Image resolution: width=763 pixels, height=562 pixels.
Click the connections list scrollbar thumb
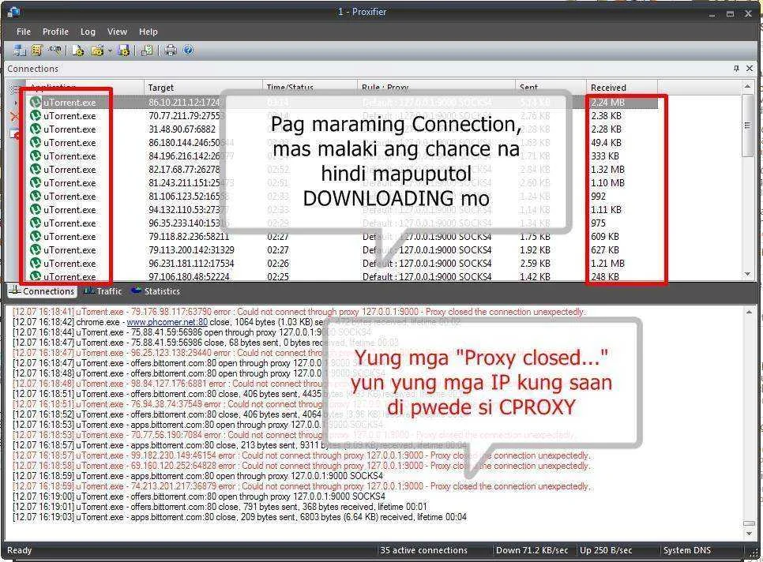point(747,125)
